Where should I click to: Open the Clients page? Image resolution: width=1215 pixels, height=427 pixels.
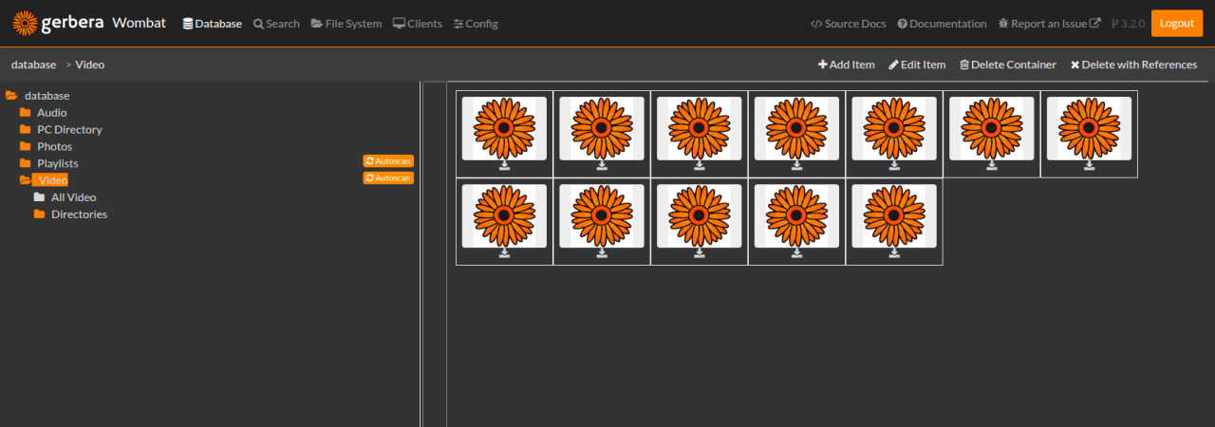418,24
